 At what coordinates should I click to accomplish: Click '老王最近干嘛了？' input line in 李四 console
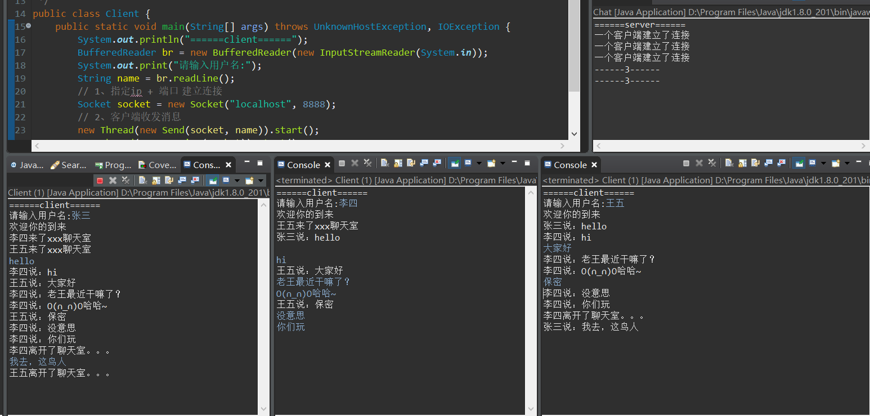click(313, 282)
